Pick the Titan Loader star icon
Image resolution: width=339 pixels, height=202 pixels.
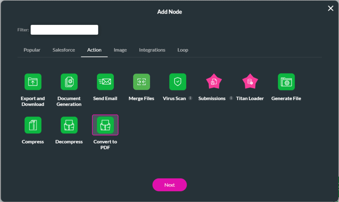point(250,82)
